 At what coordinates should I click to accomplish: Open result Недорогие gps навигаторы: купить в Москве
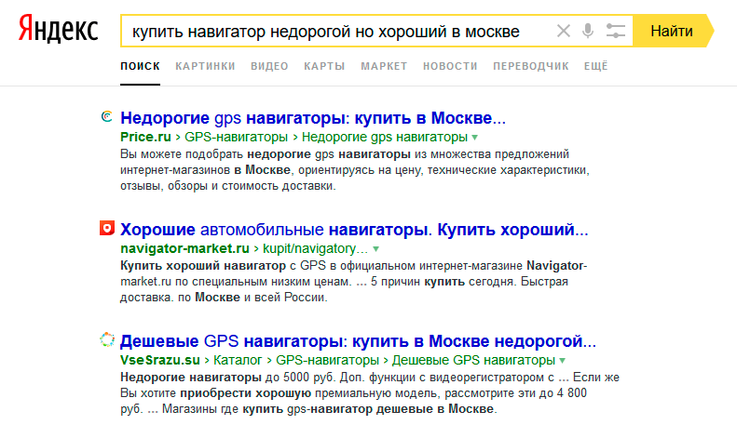pyautogui.click(x=313, y=118)
